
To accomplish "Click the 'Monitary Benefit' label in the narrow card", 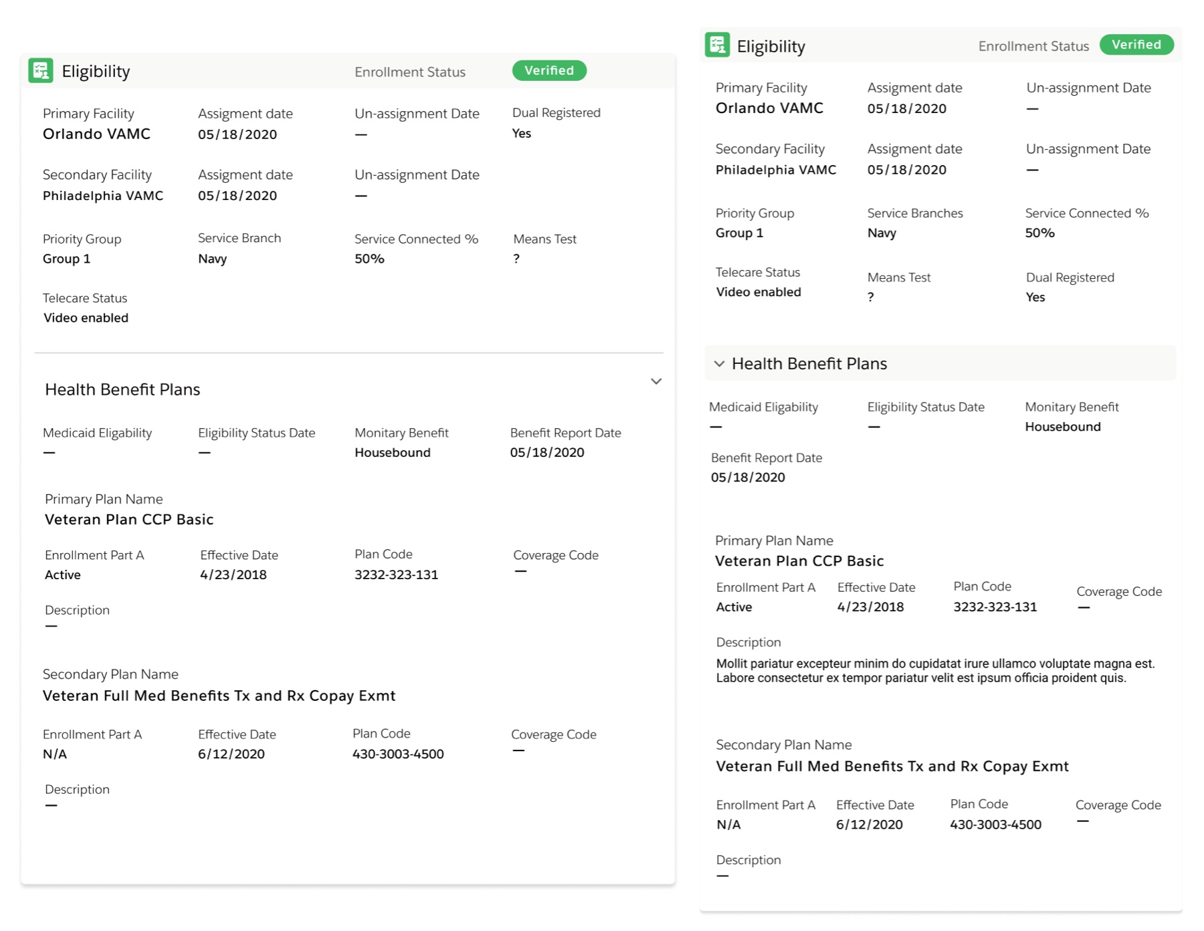I will pyautogui.click(x=1072, y=407).
